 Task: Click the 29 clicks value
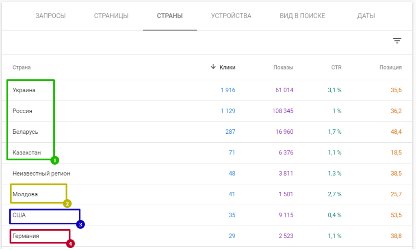pos(232,236)
